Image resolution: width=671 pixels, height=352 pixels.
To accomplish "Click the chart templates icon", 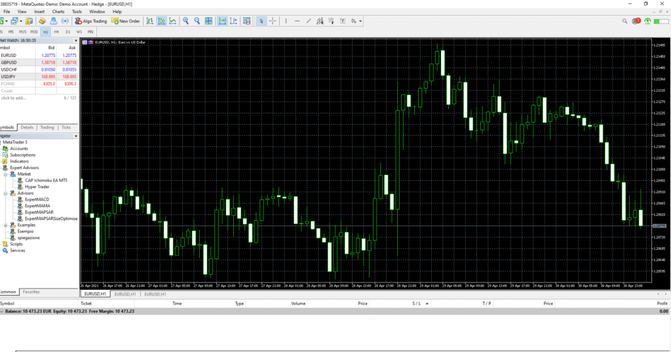I will [x=246, y=21].
